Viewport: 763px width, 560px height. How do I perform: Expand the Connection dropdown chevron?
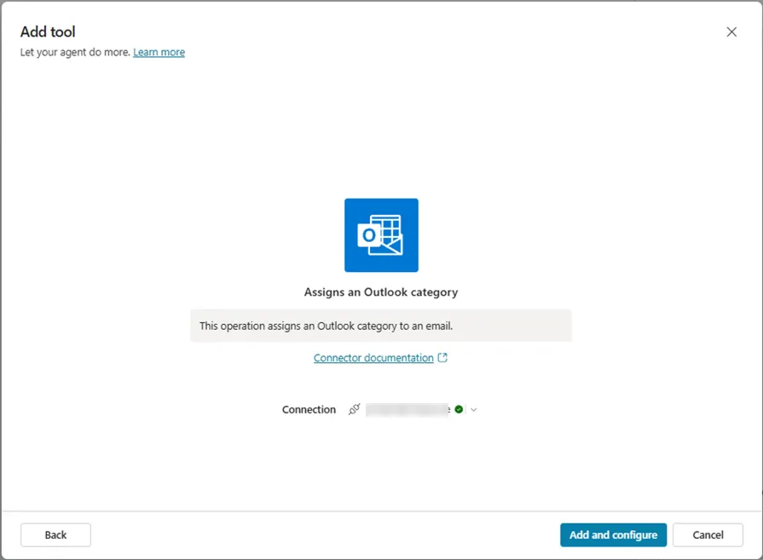(x=474, y=410)
